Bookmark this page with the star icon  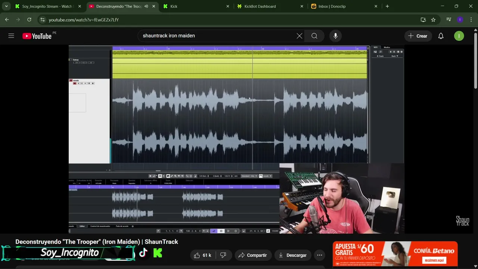click(433, 19)
